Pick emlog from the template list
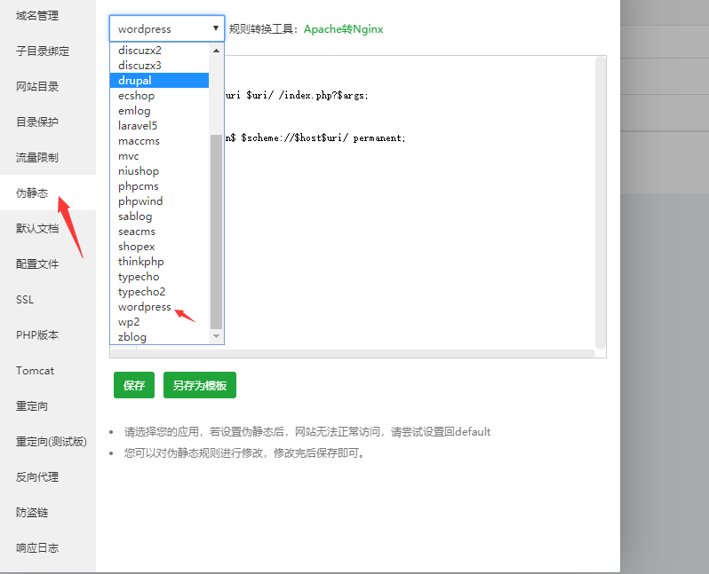 tap(160, 111)
